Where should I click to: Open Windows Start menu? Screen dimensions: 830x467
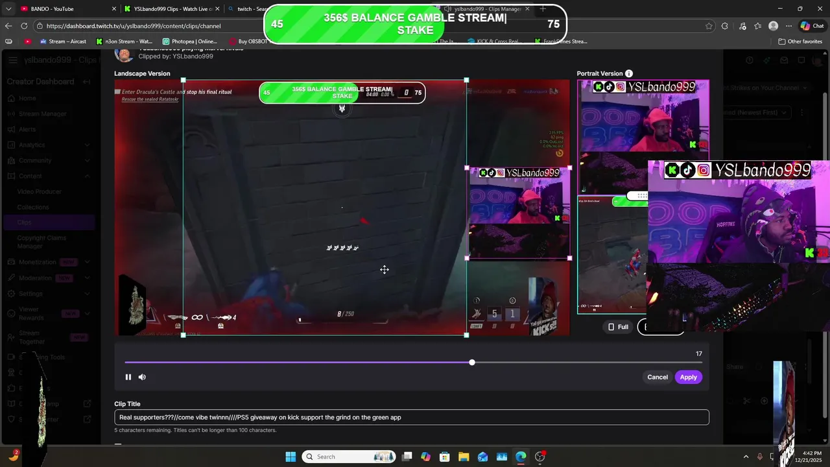tap(290, 457)
